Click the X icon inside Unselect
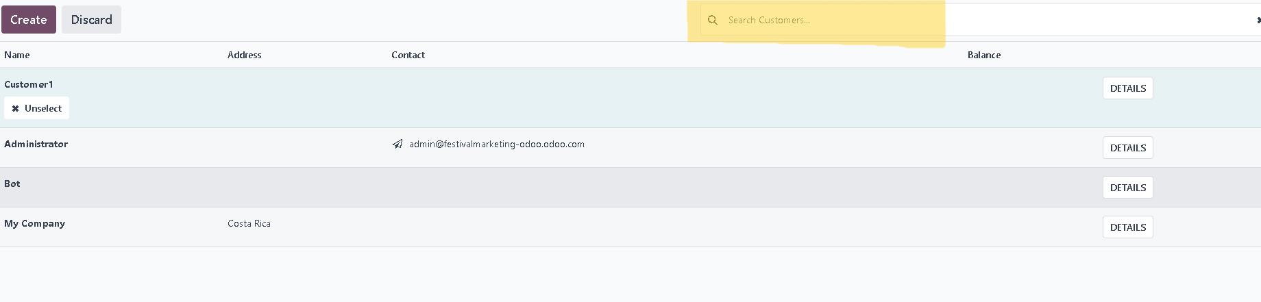This screenshot has height=302, width=1261. pos(15,108)
